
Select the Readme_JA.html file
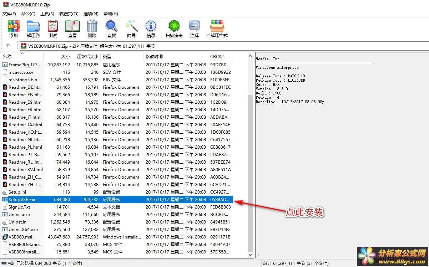[25, 124]
